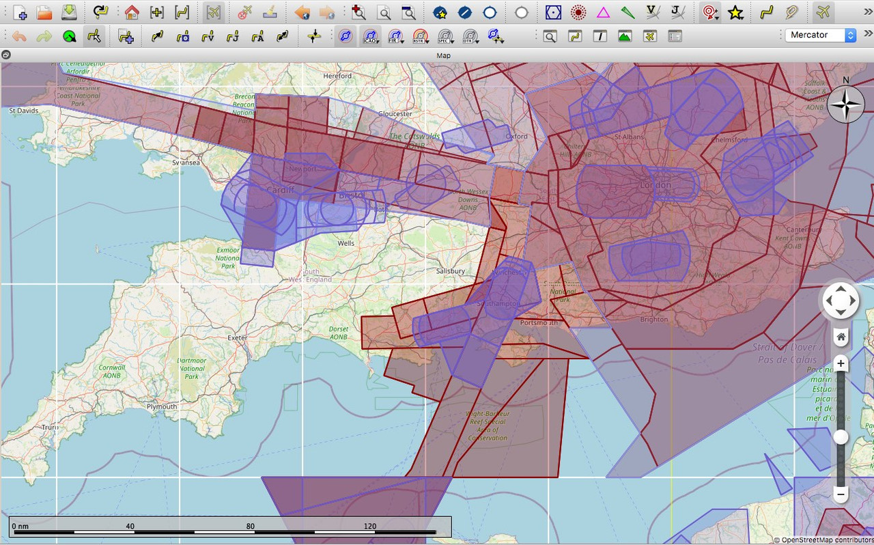Reset map detail to default

384,12
